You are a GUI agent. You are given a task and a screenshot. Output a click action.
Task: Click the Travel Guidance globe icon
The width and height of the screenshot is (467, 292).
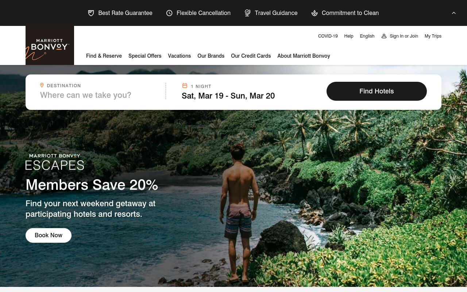(247, 13)
